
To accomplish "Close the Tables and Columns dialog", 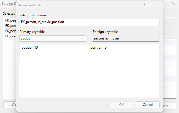I will [157, 5].
